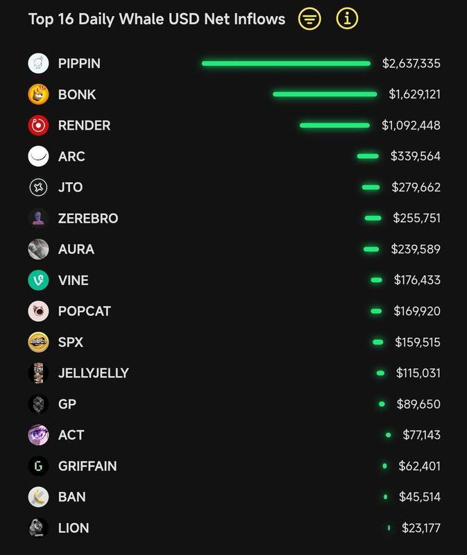The image size is (467, 555).
Task: Select the POPCAT token logo
Action: click(38, 311)
